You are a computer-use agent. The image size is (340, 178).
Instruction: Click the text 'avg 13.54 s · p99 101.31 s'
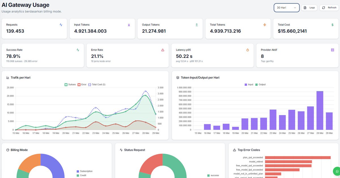pyautogui.click(x=189, y=61)
